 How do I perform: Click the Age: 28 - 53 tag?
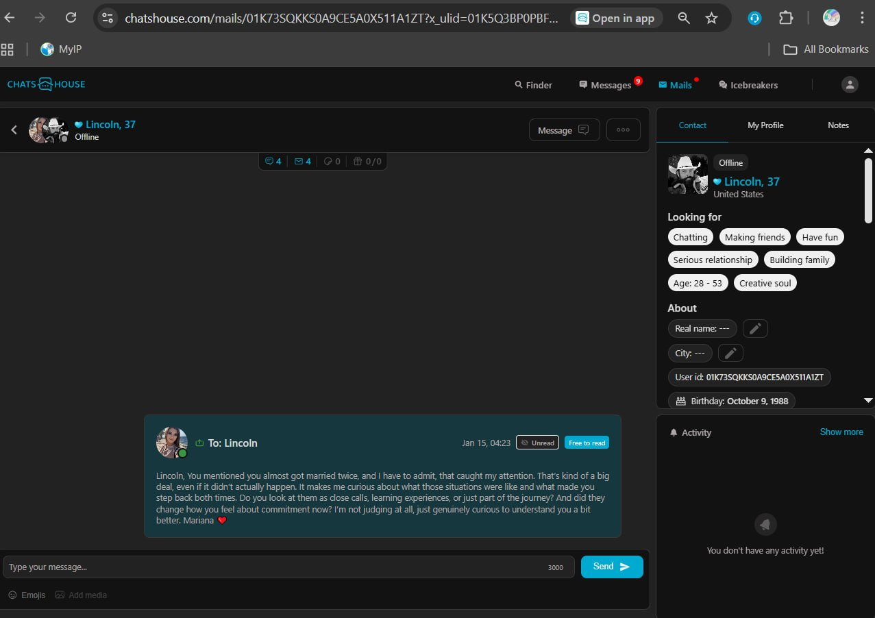(x=698, y=283)
